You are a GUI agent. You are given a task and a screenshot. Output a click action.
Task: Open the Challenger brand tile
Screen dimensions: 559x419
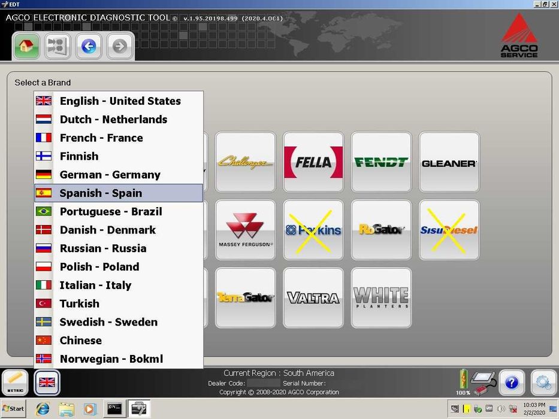(245, 162)
